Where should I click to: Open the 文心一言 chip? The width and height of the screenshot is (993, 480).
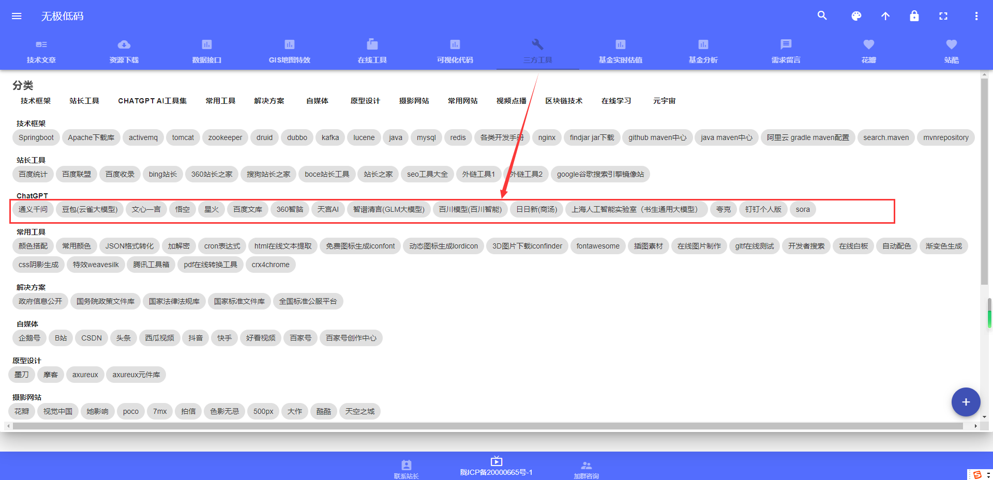[x=146, y=209]
